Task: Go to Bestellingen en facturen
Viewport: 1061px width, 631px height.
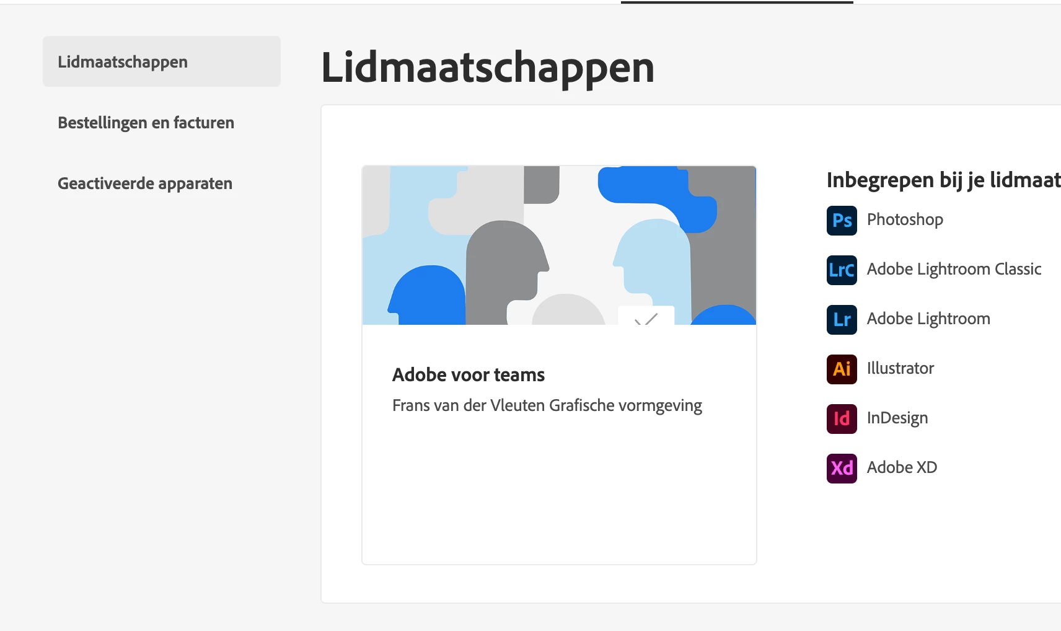Action: click(146, 123)
